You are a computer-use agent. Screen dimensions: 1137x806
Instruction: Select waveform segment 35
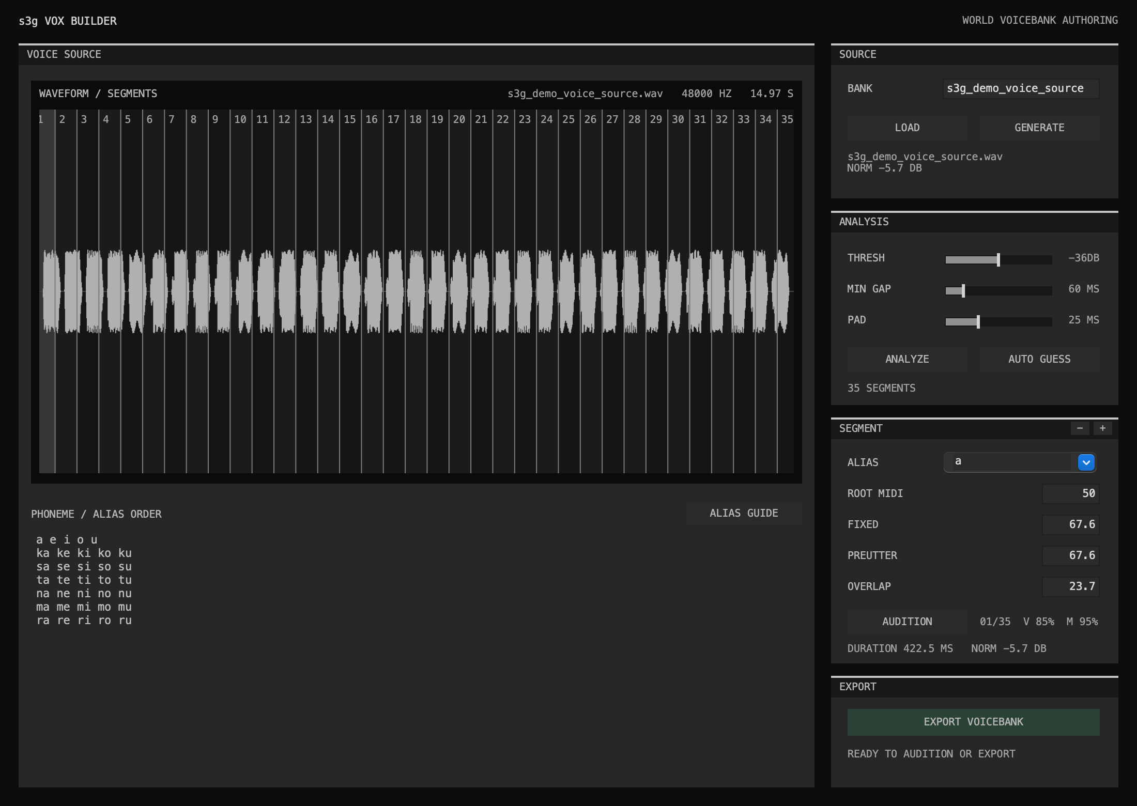pos(786,291)
